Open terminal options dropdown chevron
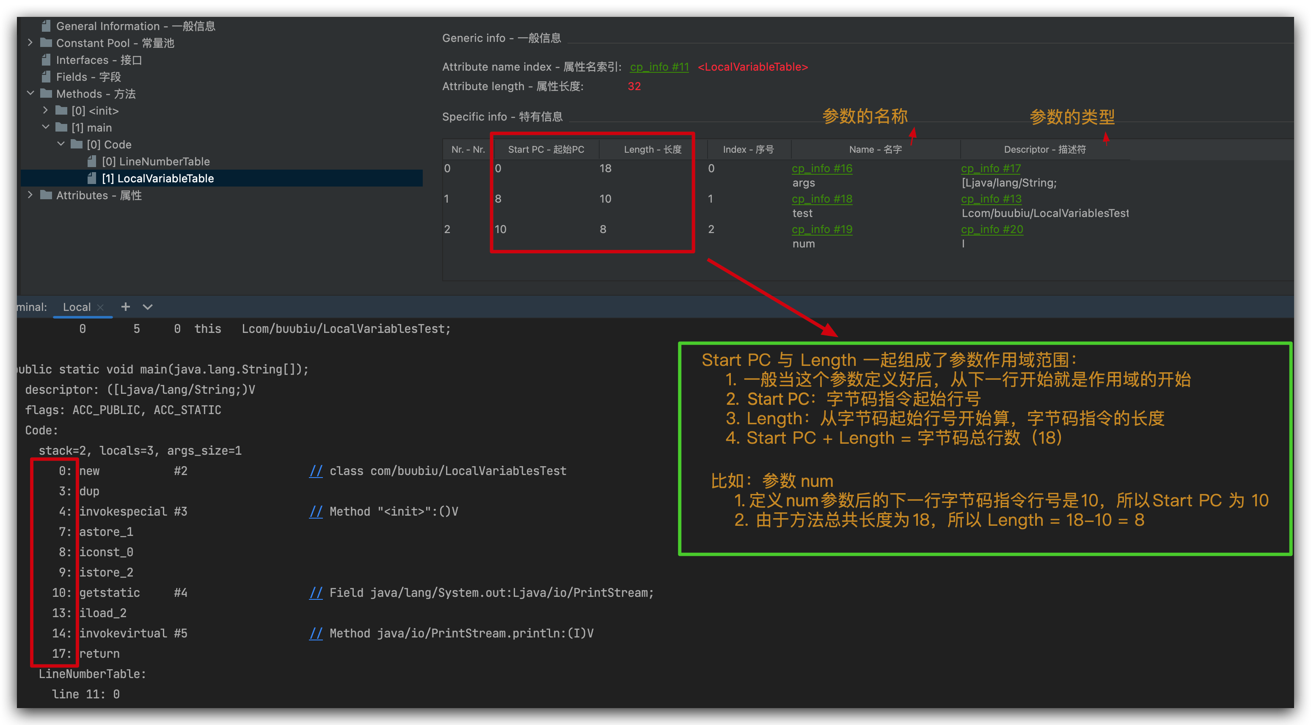 (x=148, y=307)
